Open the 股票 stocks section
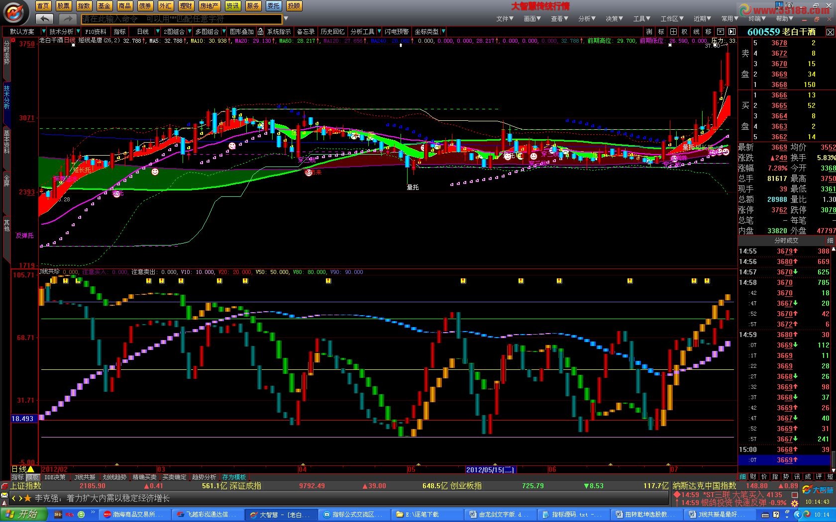The width and height of the screenshot is (836, 522). 64,6
